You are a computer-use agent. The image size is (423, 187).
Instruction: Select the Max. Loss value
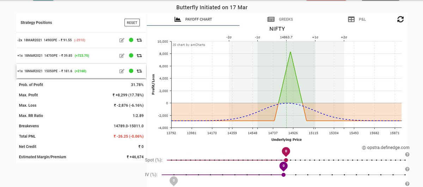coord(129,105)
